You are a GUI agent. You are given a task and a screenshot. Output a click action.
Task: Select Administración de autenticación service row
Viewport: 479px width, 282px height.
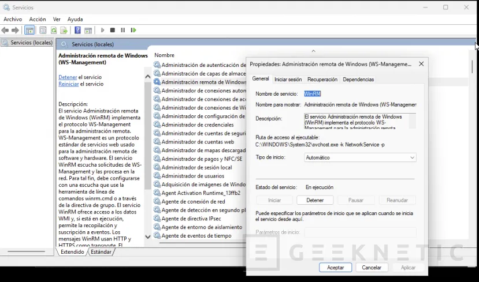click(200, 65)
